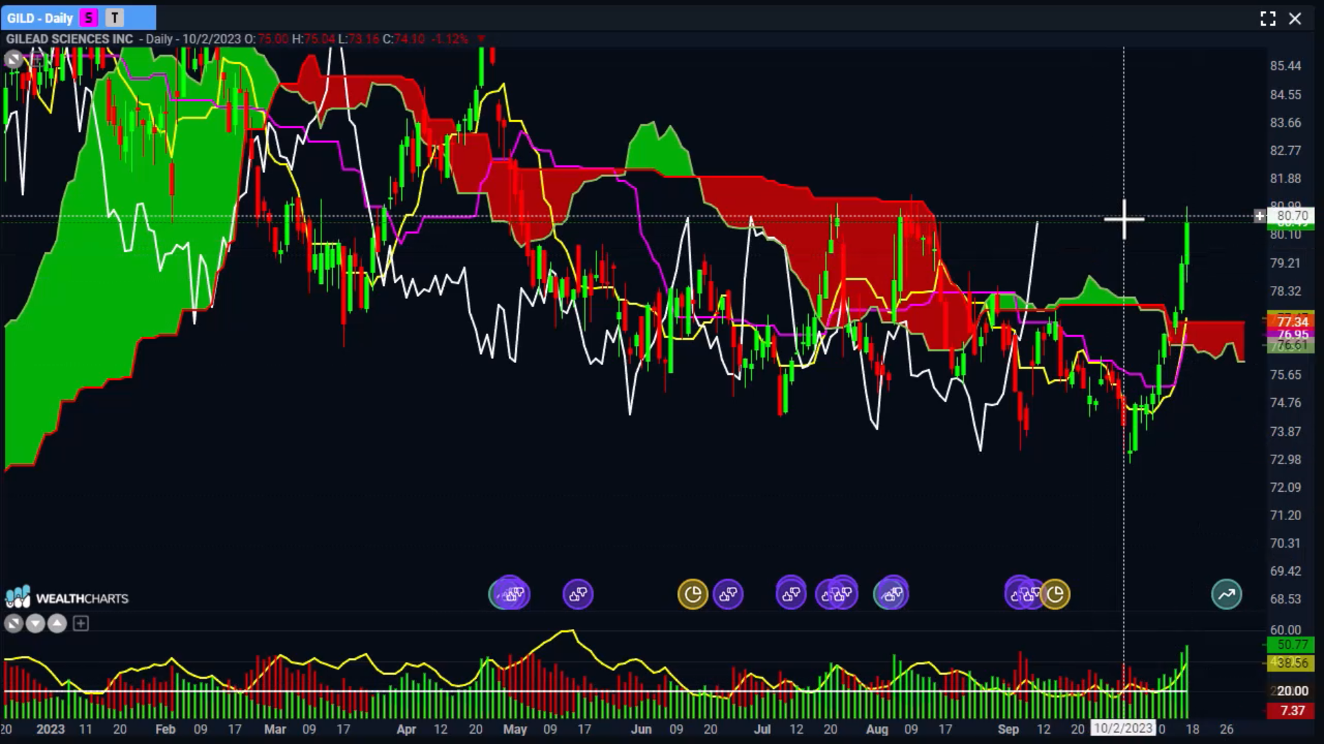Click the 80.70 crosshair price label
The image size is (1324, 744).
(x=1292, y=216)
